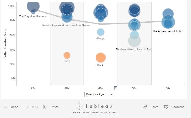Select the orange Hook bubble
This screenshot has height=118, width=191.
click(x=100, y=58)
